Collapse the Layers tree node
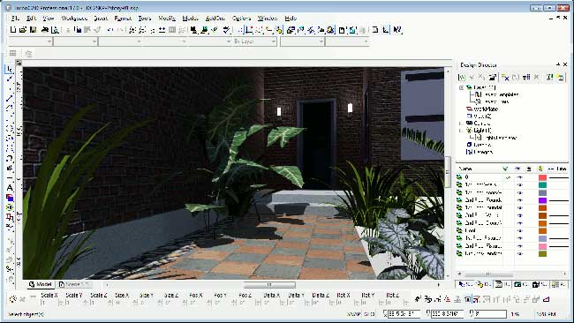This screenshot has height=323, width=574. coord(461,87)
